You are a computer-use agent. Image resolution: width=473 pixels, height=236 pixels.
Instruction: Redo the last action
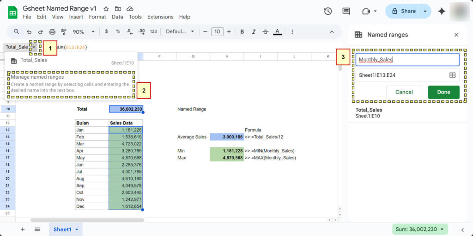(x=41, y=32)
